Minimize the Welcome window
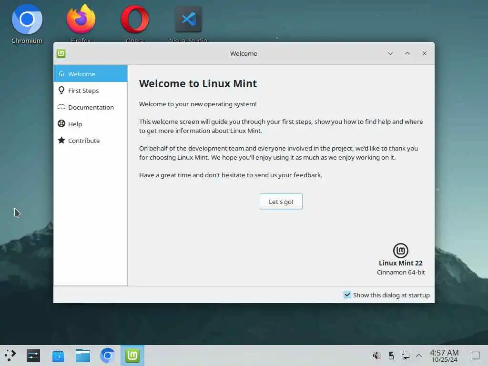 [x=390, y=53]
